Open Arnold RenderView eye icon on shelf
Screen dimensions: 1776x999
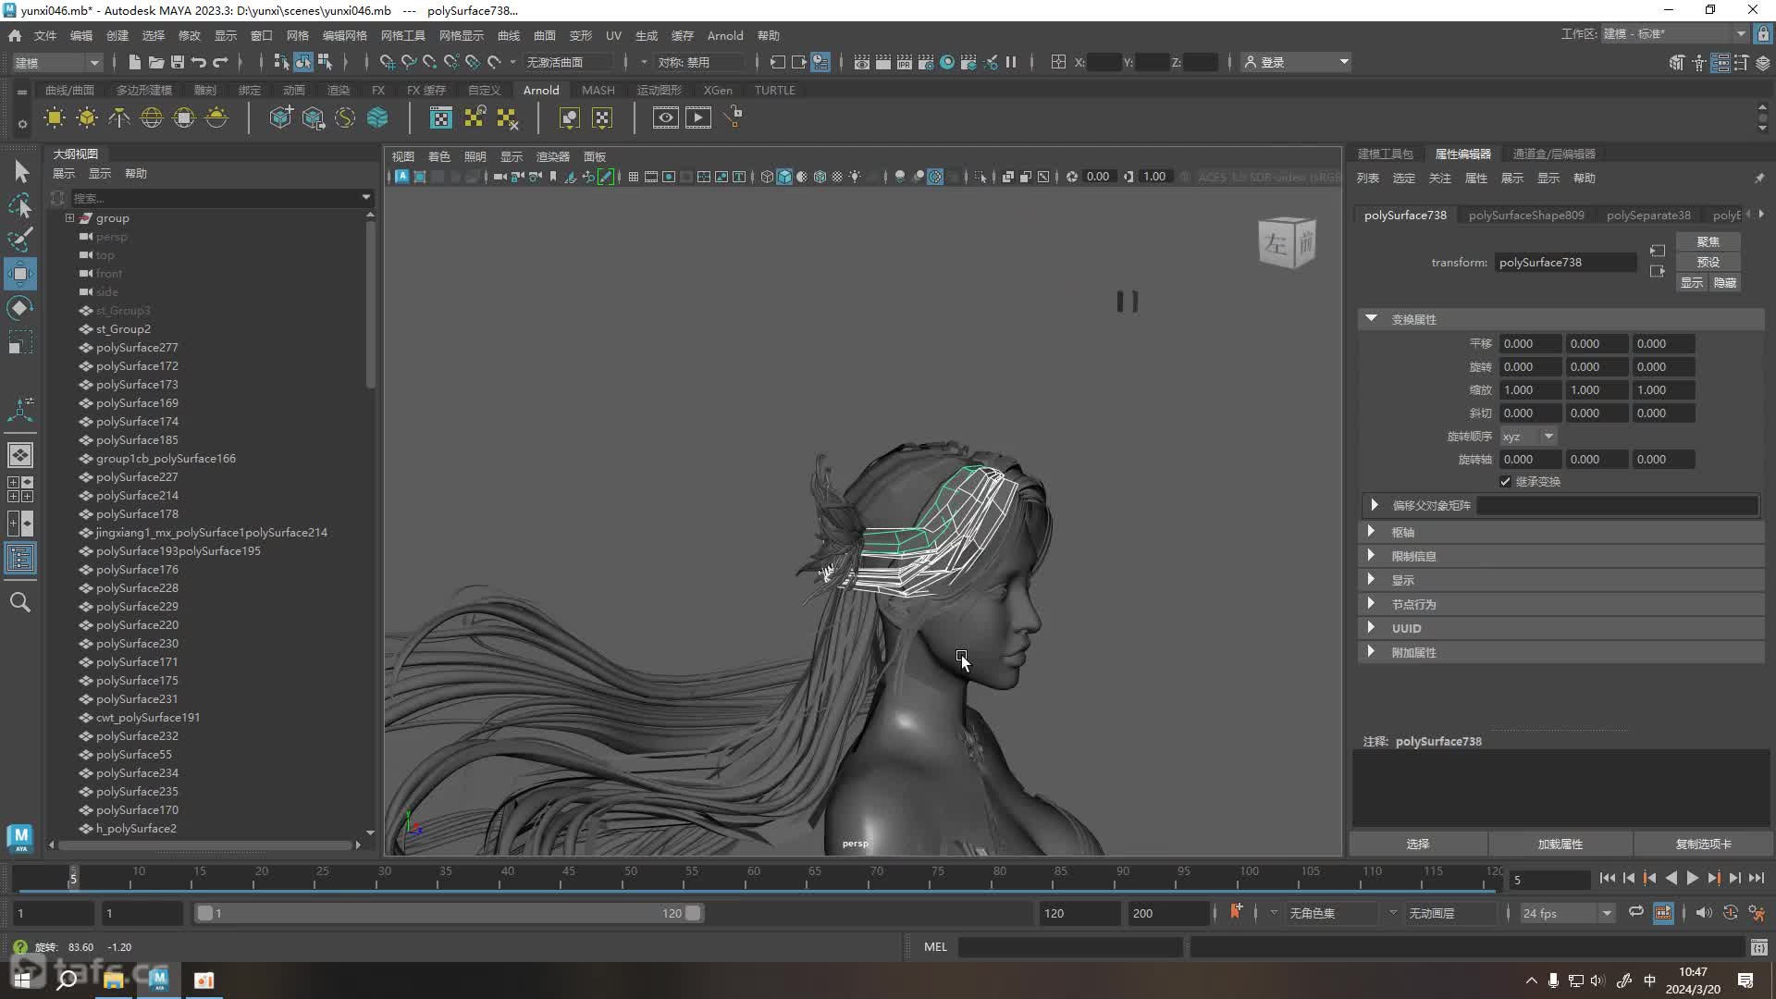click(665, 117)
